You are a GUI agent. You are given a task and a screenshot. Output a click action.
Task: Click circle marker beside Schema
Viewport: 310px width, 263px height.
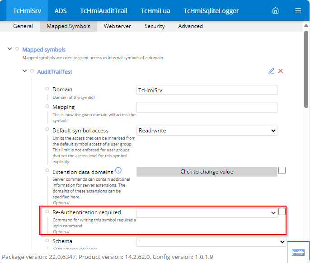[x=47, y=240]
